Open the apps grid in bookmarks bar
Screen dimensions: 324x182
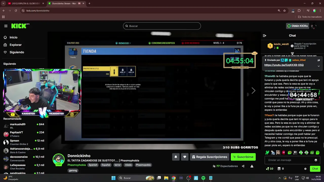tap(3, 17)
